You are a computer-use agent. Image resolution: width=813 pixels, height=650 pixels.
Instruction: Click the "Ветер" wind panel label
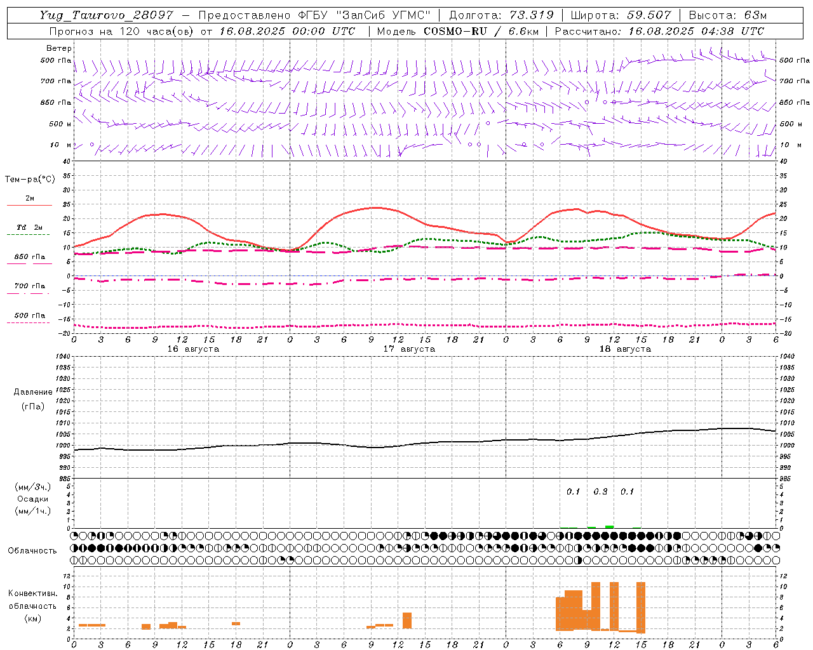pos(59,48)
